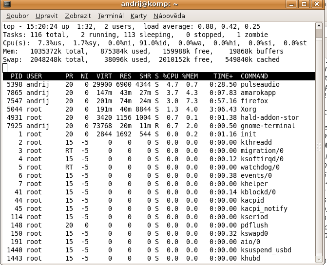Maximize the andrij@komp terminal window
This screenshot has height=265, width=327.
coord(304,4)
